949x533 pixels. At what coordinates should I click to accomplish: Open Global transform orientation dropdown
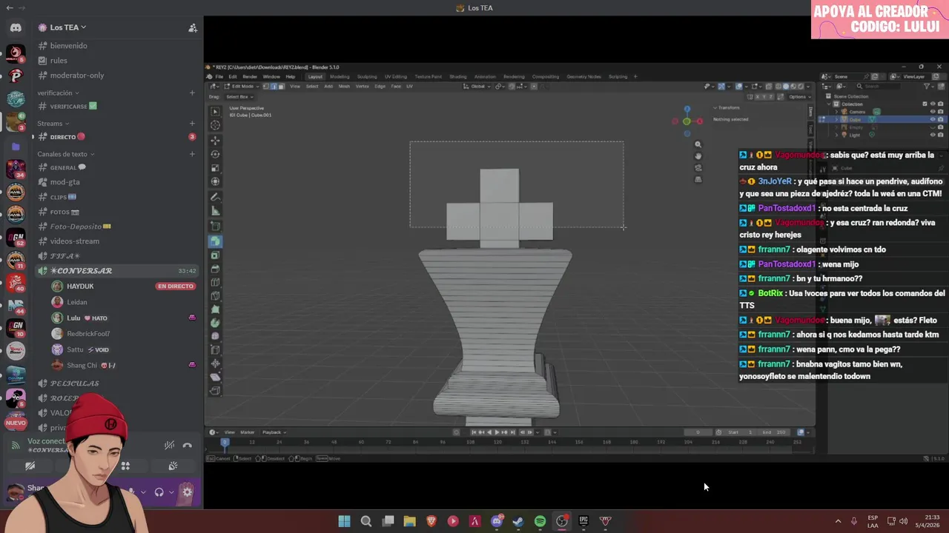(x=478, y=86)
